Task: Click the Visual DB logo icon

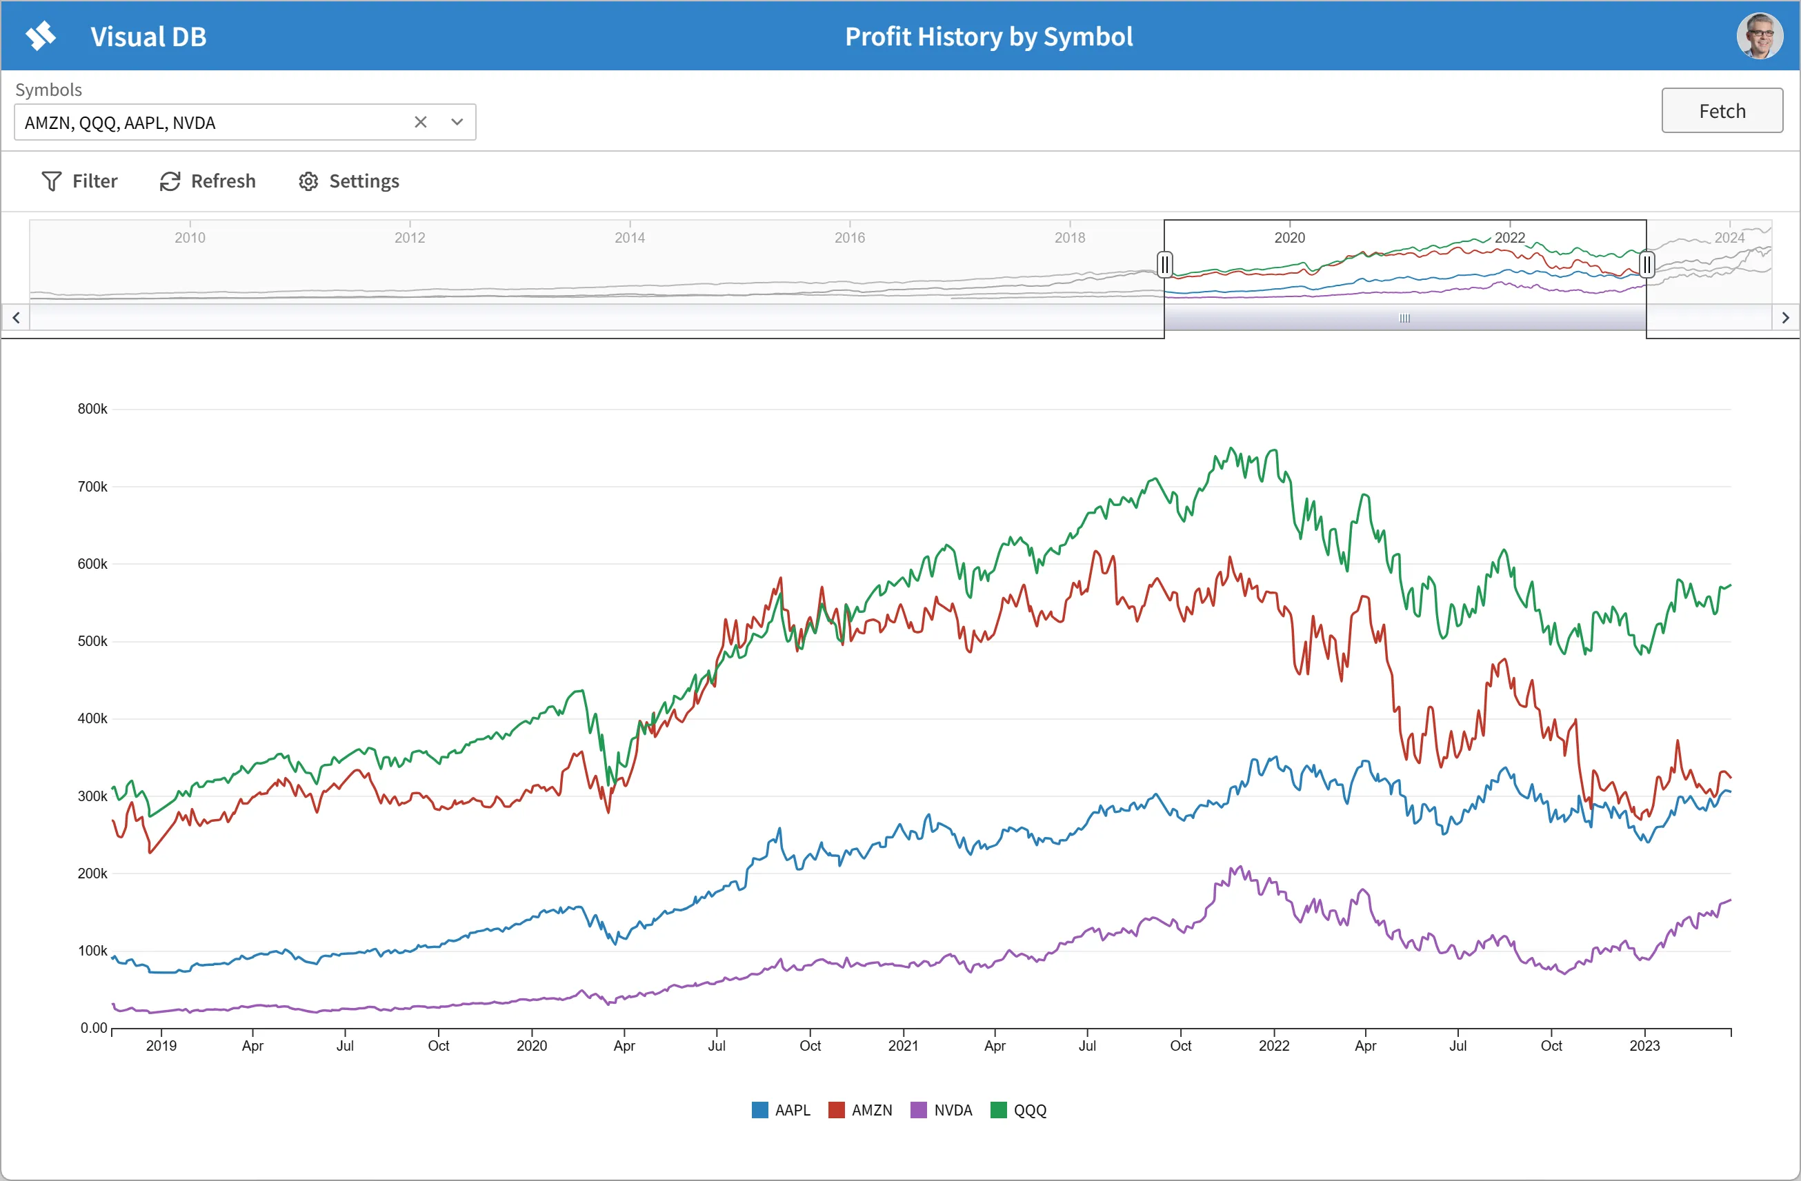Action: pyautogui.click(x=42, y=34)
